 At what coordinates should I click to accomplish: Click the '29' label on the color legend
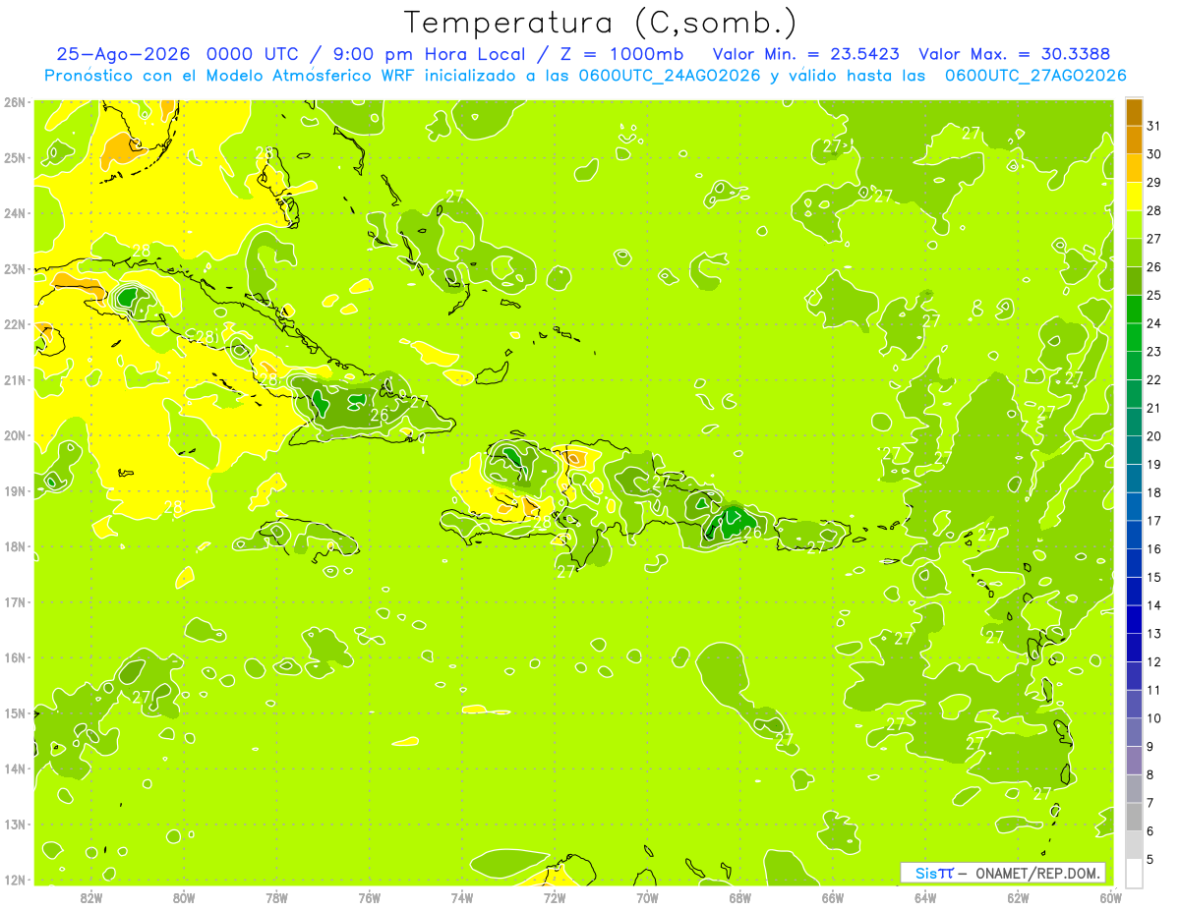pyautogui.click(x=1153, y=183)
